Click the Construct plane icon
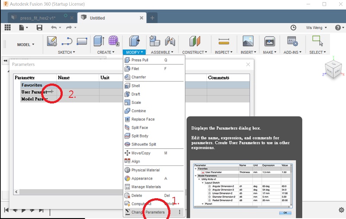This screenshot has width=346, height=219. coord(195,41)
